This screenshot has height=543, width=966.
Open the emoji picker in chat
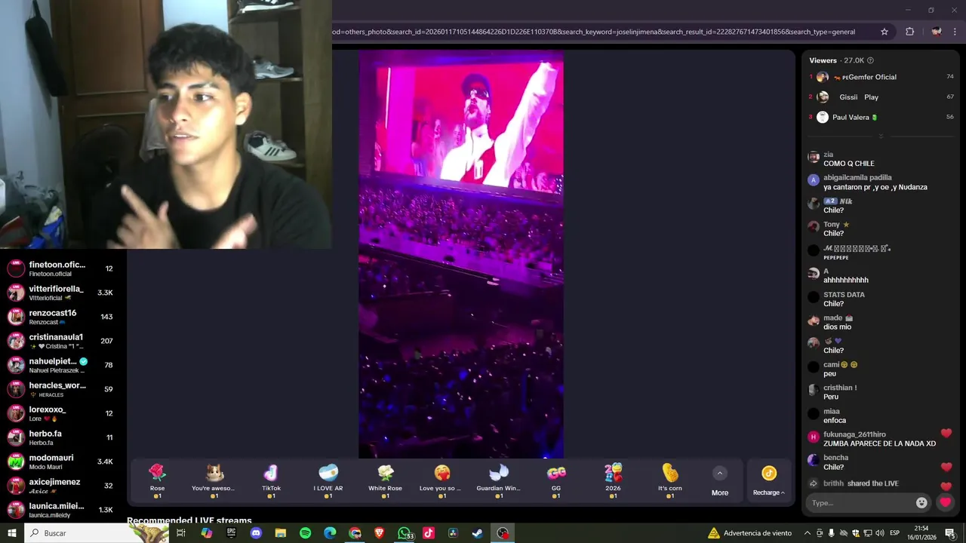pos(921,502)
